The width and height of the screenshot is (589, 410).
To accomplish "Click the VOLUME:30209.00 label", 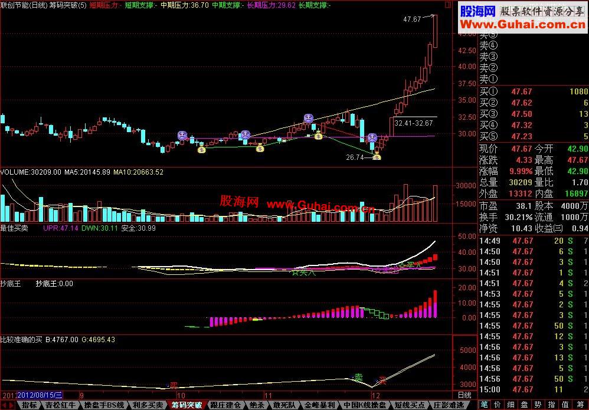I will click(31, 172).
